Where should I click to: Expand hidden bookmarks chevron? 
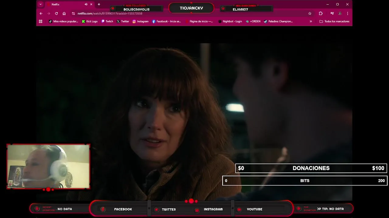311,21
